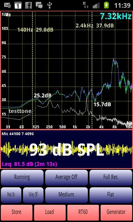Tap the Store button

point(17,213)
